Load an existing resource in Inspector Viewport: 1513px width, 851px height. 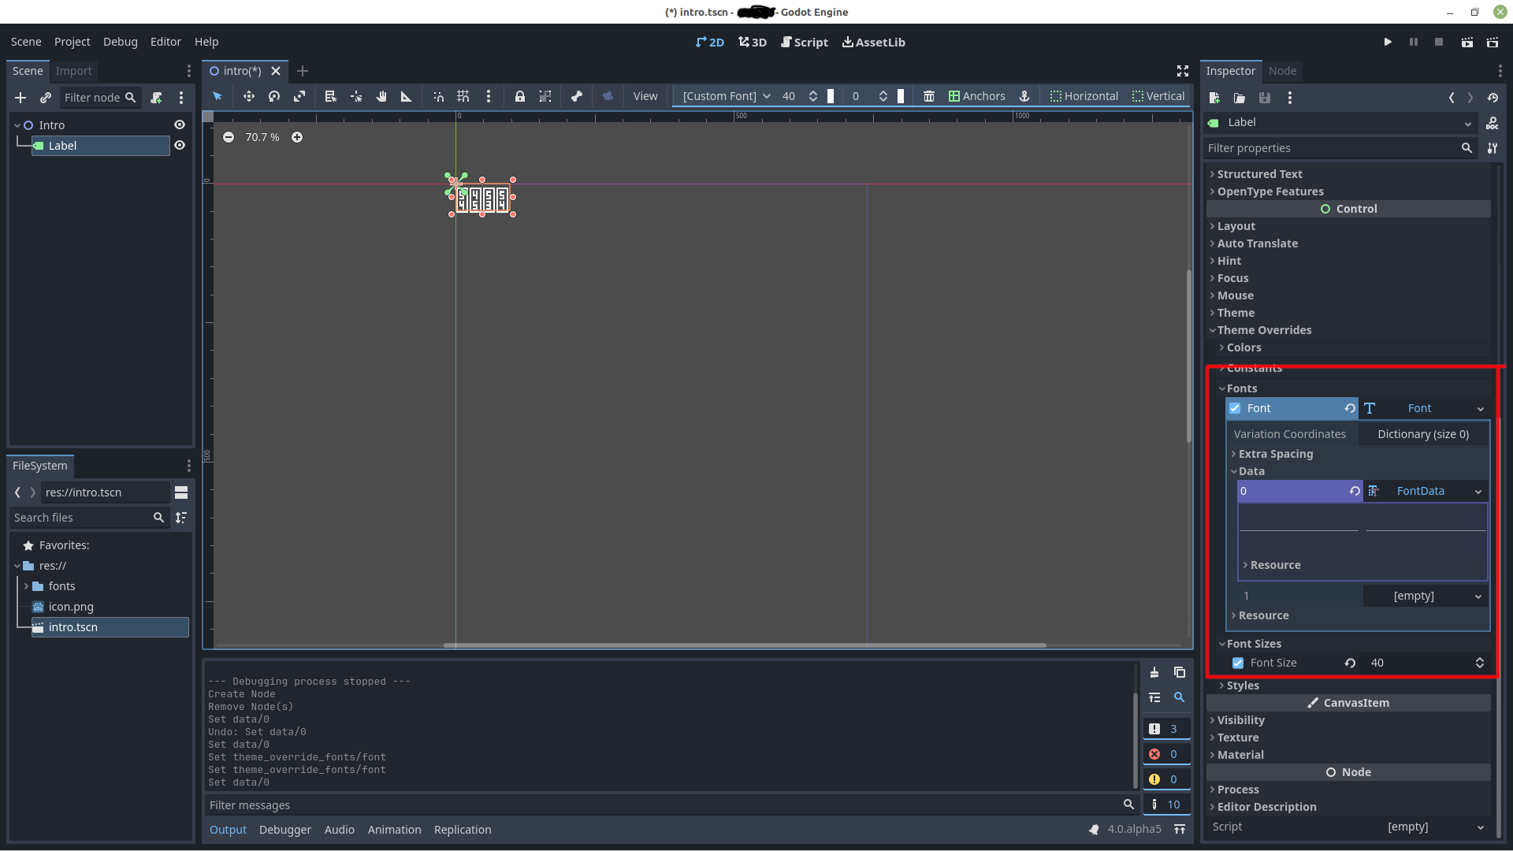click(1240, 98)
